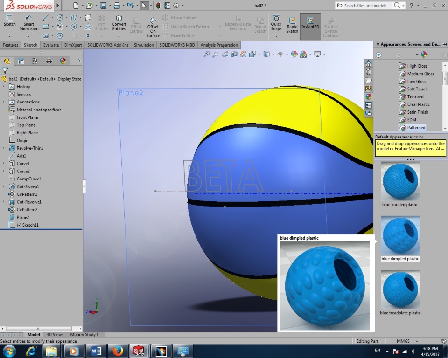Open SOLIDWORKS Resources home task pane tab
Viewport: 448px width, 358px height.
tap(369, 63)
